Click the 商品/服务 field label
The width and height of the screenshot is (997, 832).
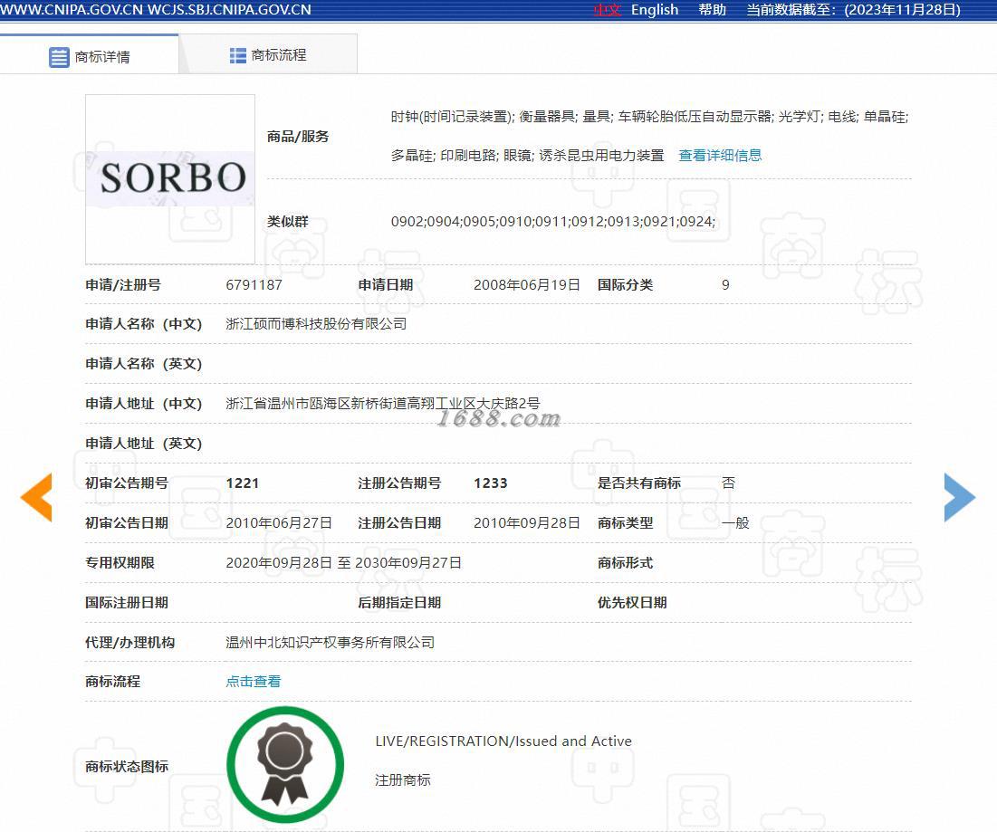(x=298, y=136)
